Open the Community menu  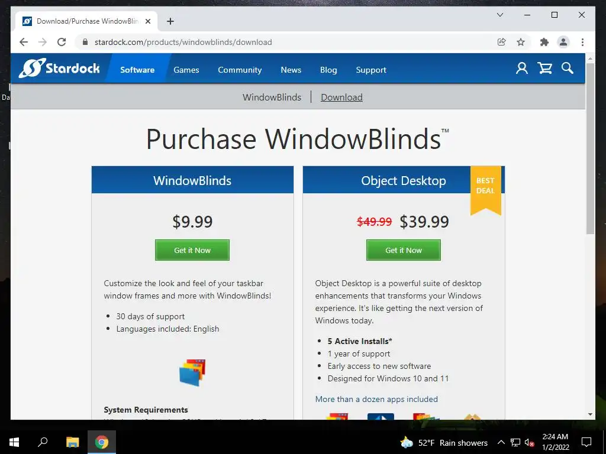coord(240,70)
